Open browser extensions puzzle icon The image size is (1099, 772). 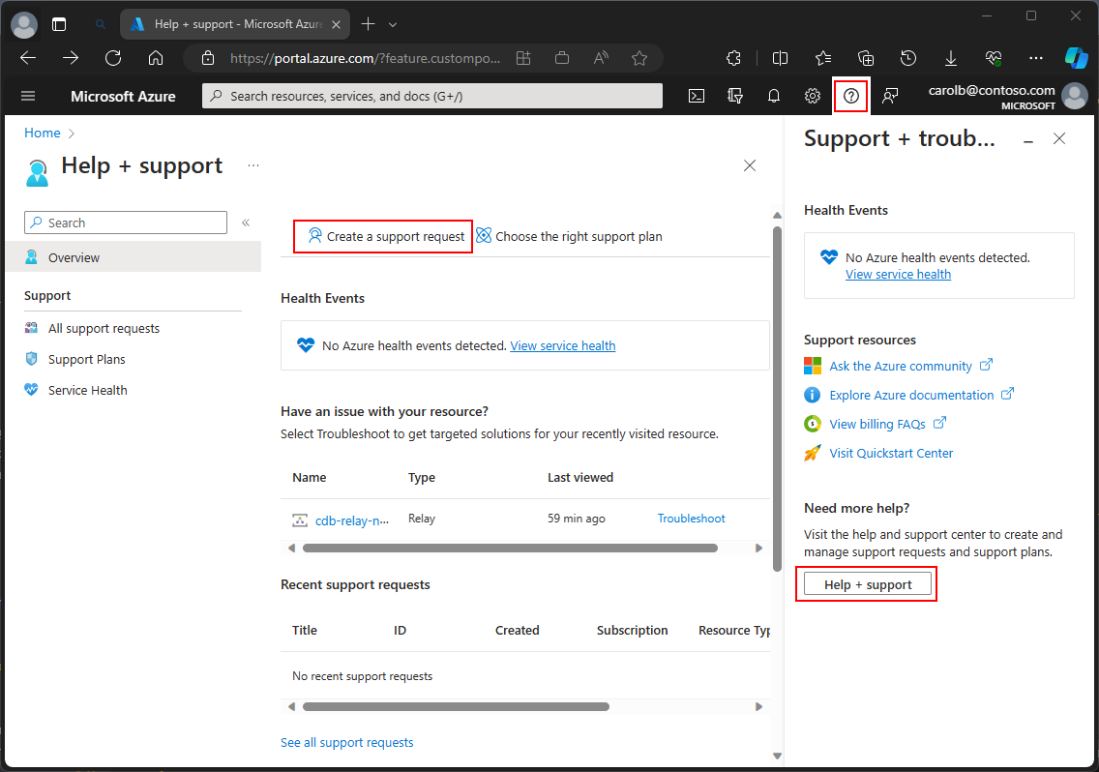pos(734,58)
